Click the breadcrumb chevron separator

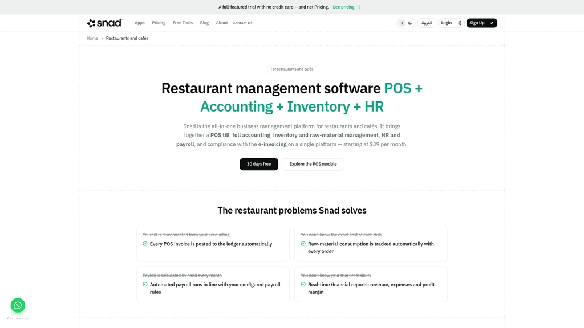(102, 39)
